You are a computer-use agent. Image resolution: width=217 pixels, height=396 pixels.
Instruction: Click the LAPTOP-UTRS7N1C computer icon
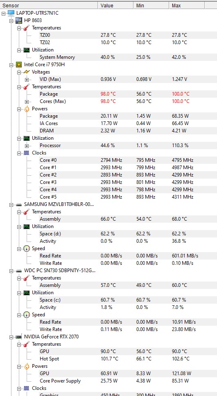click(x=11, y=13)
